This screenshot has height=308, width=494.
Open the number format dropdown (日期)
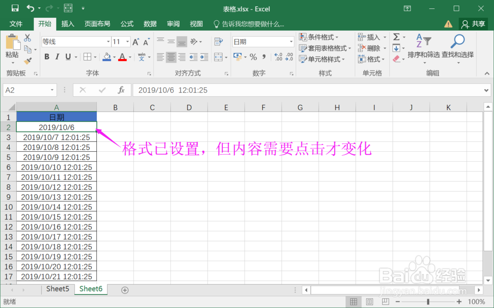291,41
